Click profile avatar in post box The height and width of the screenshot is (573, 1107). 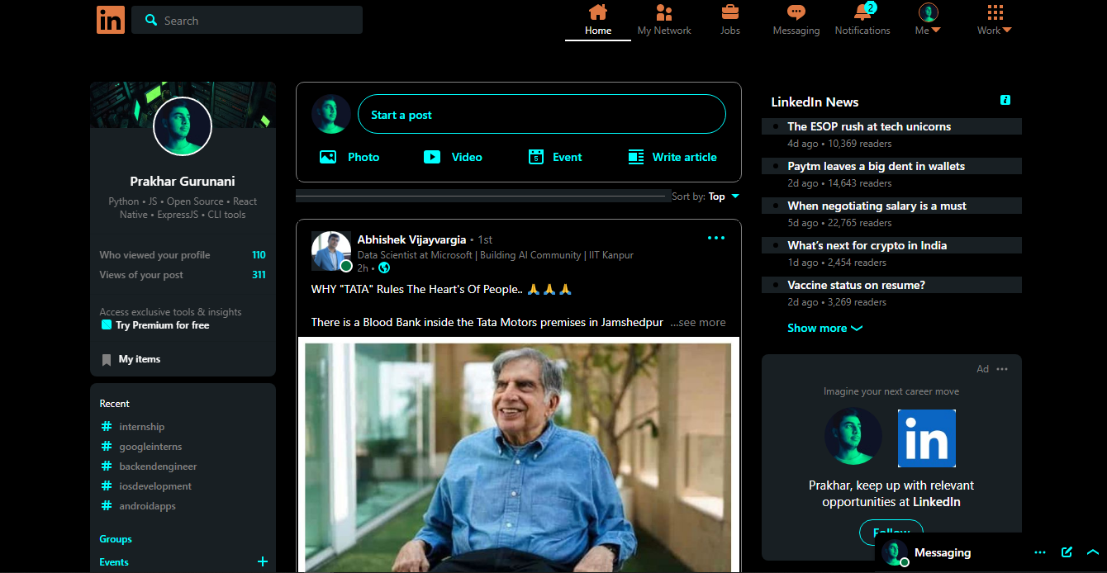[331, 114]
